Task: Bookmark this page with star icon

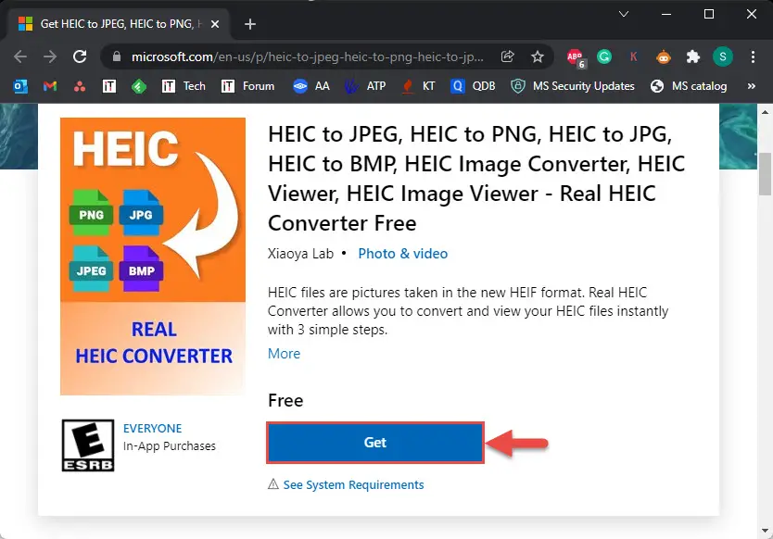Action: (x=538, y=56)
